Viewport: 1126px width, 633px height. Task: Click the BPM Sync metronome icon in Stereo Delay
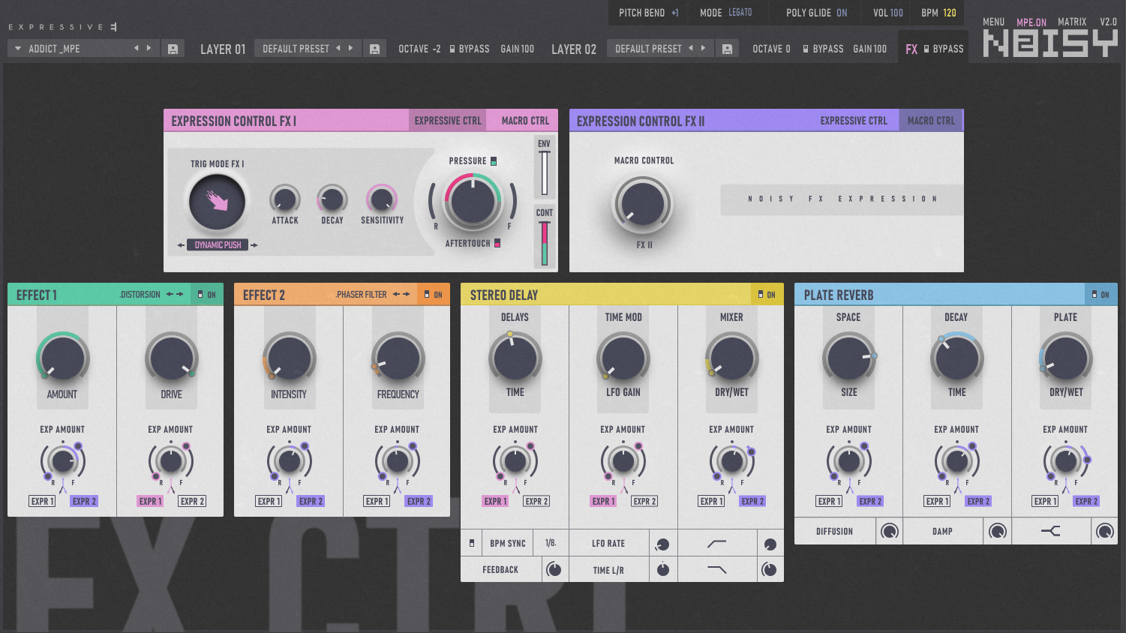tap(472, 542)
